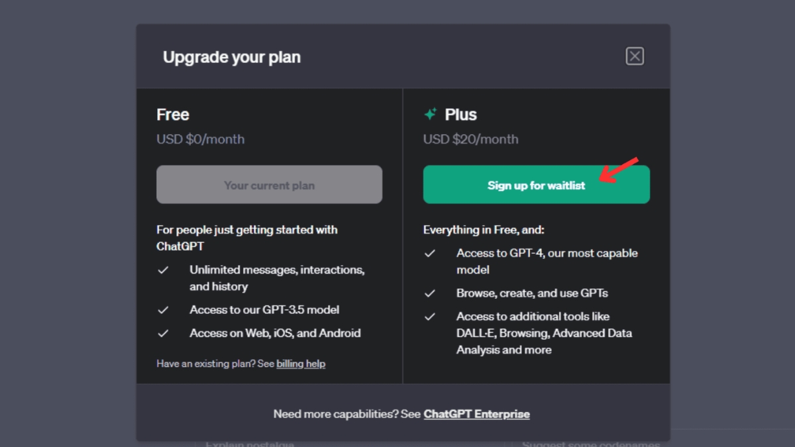Click the Plus plan title
Screen dimensions: 795x447
pyautogui.click(x=460, y=115)
